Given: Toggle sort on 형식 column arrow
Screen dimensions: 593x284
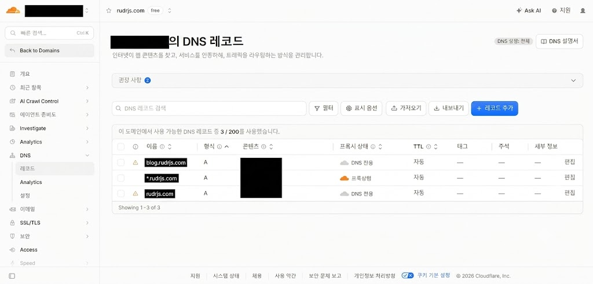Looking at the screenshot, I should (226, 147).
